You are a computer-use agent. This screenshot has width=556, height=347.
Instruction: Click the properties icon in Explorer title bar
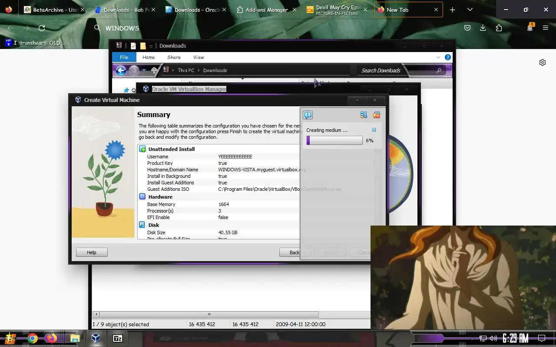tap(133, 46)
